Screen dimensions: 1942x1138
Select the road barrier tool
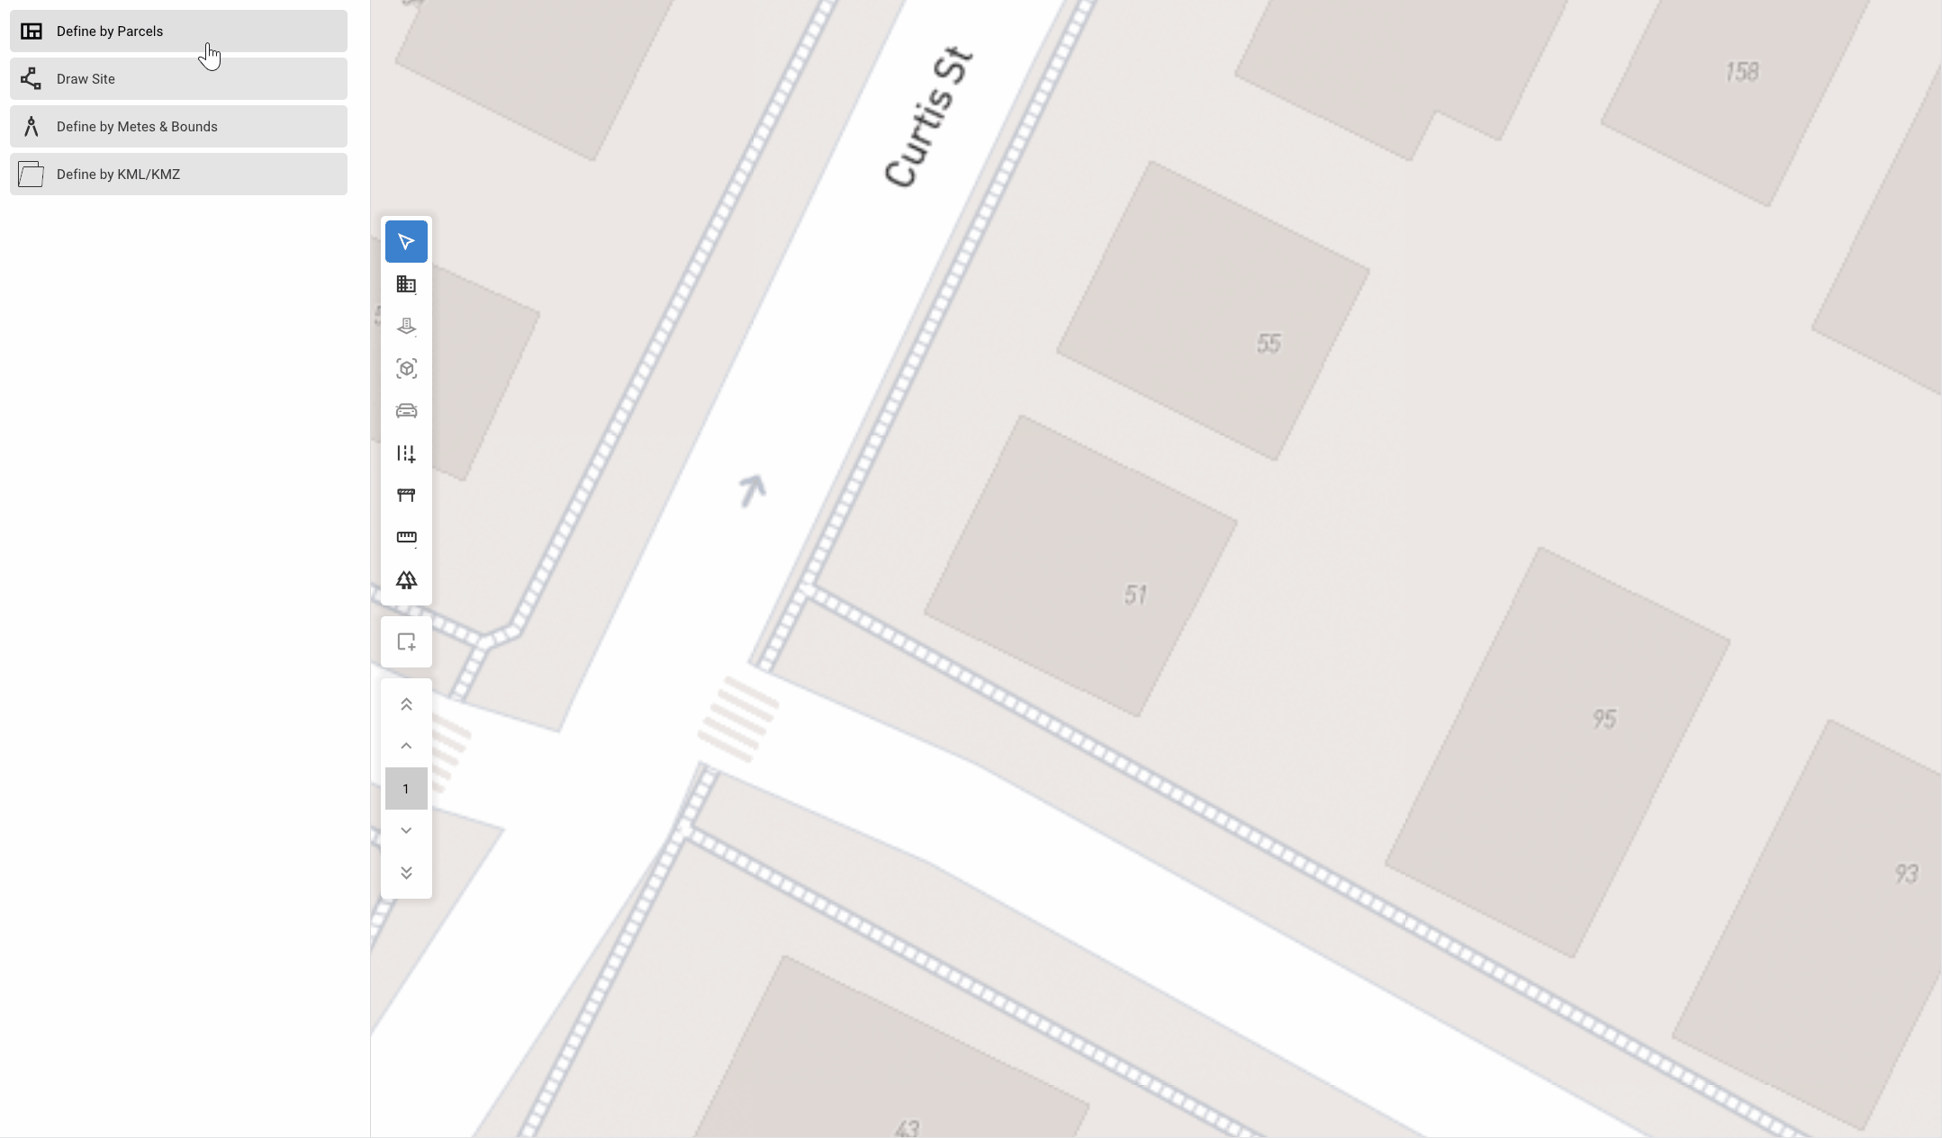[x=406, y=496]
